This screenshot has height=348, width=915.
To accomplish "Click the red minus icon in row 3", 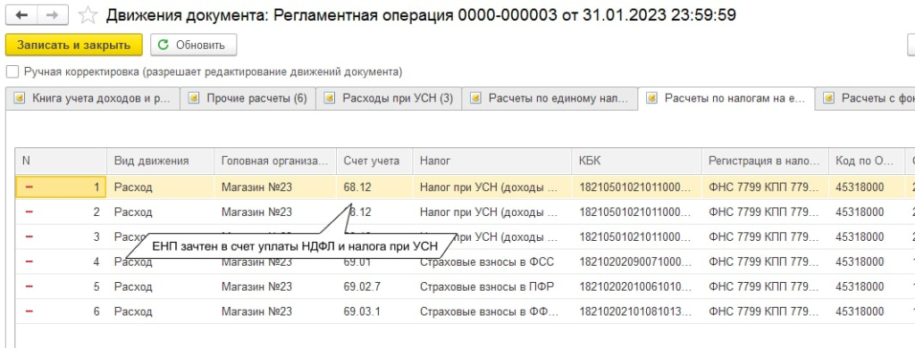I will pos(29,236).
